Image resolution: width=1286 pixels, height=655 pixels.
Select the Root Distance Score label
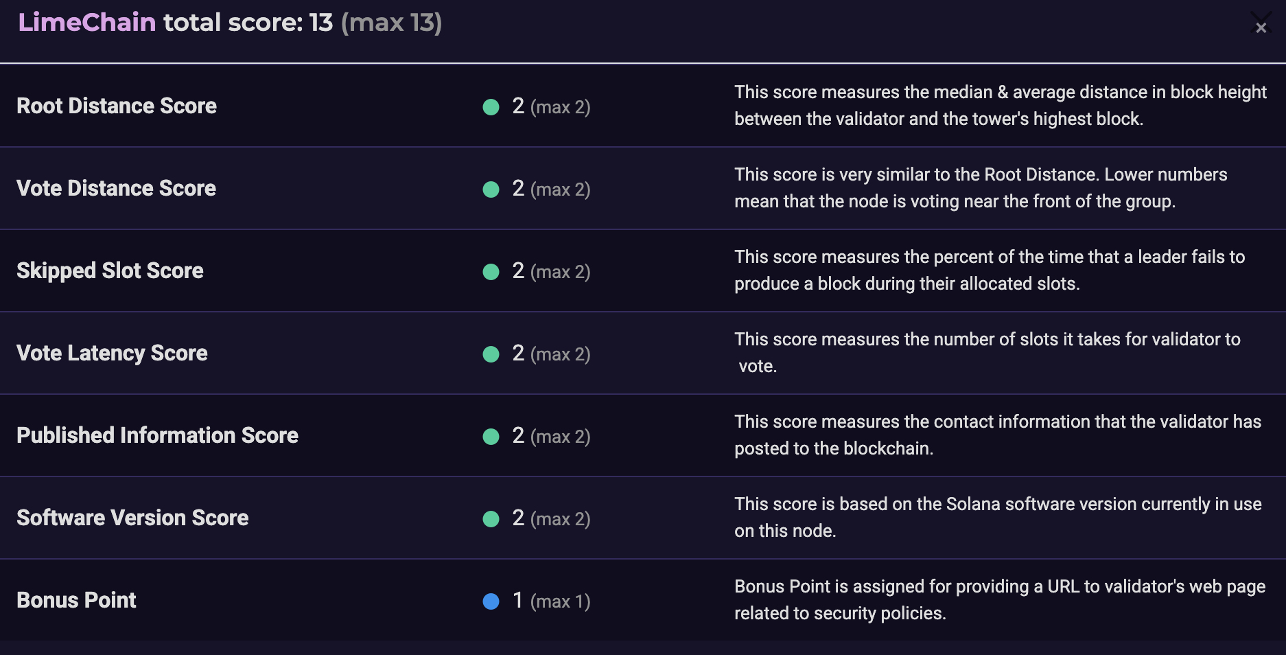pyautogui.click(x=117, y=106)
